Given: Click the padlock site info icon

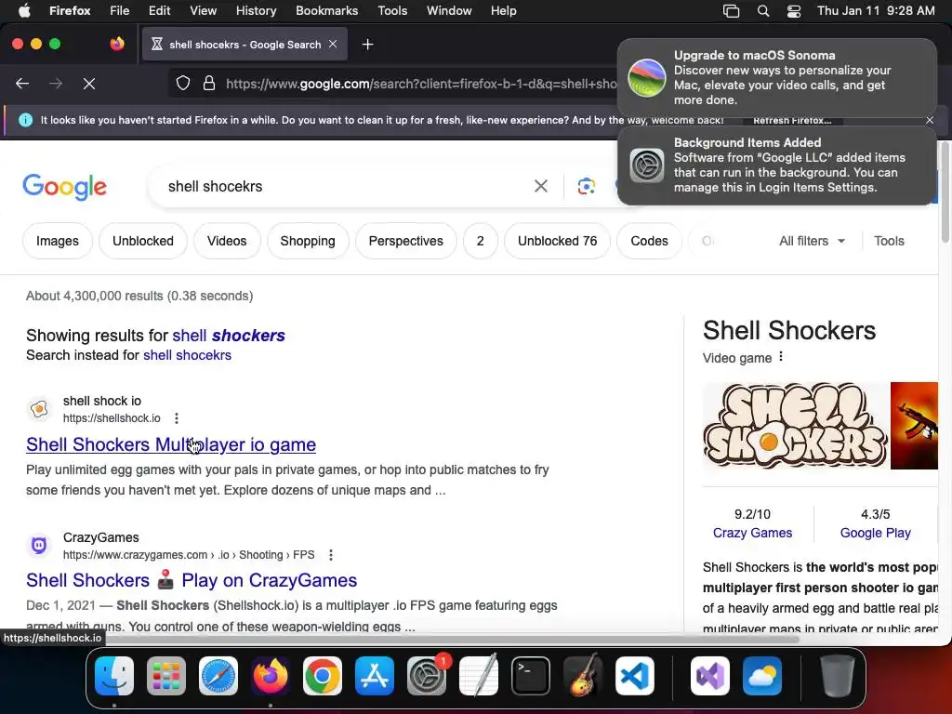Looking at the screenshot, I should click(209, 83).
